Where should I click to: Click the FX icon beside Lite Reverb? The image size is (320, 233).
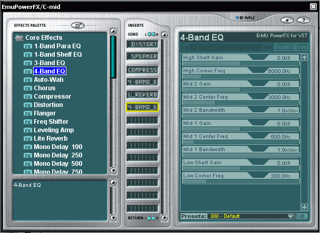[28, 139]
